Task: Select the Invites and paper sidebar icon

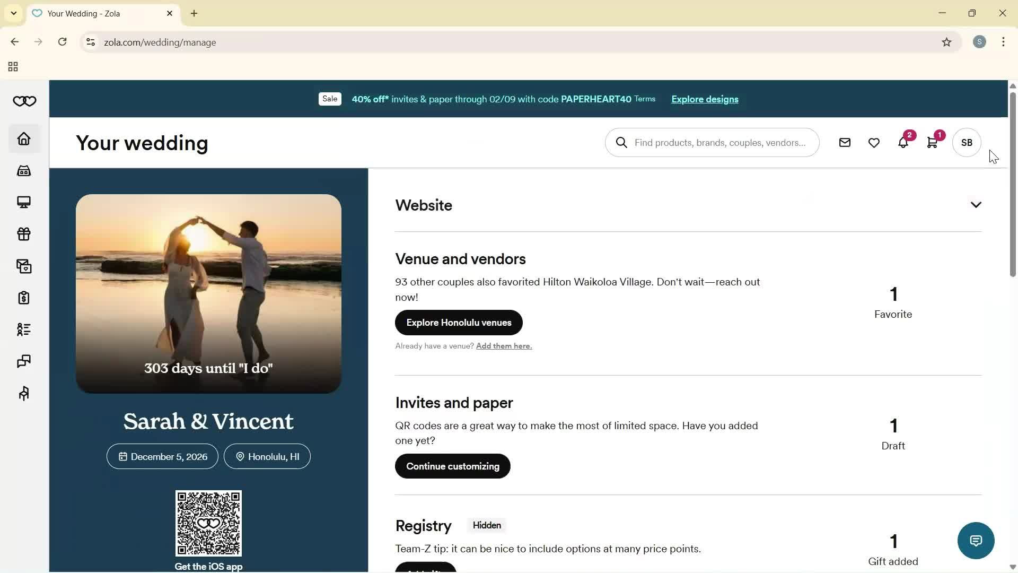Action: click(23, 266)
